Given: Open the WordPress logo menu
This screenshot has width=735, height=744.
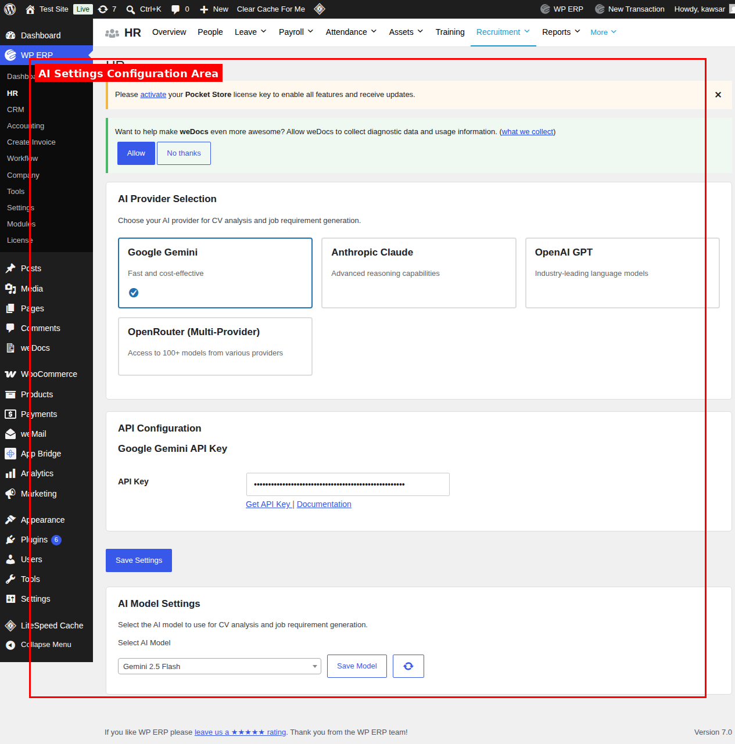Looking at the screenshot, I should 10,9.
